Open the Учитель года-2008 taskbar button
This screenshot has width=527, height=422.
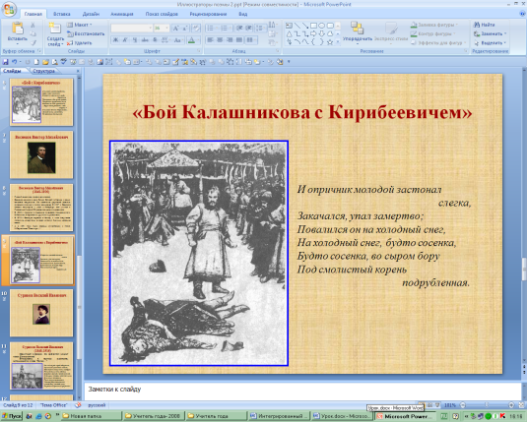pyautogui.click(x=154, y=416)
